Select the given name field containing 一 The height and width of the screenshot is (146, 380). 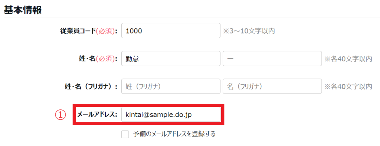click(272, 59)
